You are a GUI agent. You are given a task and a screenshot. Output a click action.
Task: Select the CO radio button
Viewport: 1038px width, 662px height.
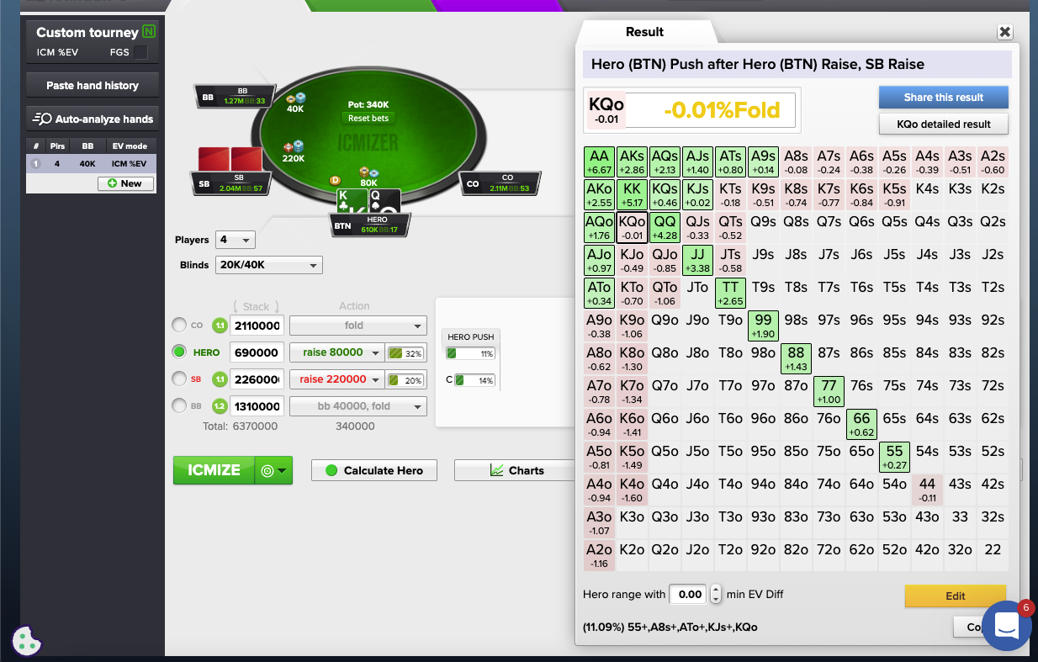point(178,326)
